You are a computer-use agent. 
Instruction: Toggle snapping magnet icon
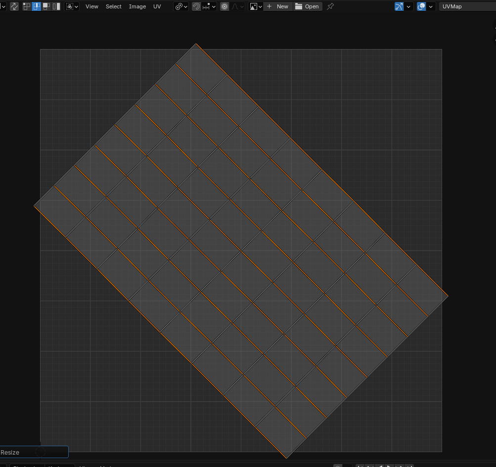click(196, 6)
